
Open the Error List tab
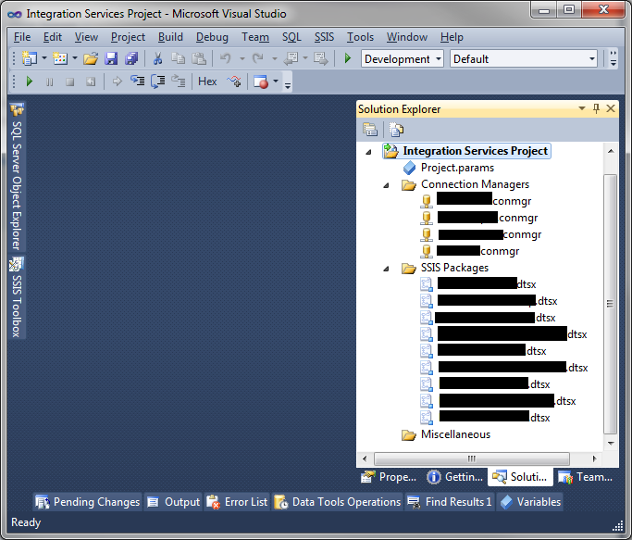tap(237, 502)
